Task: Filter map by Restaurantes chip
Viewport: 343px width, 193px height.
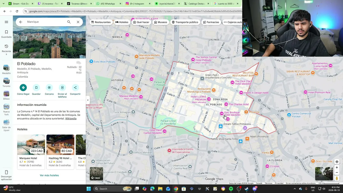Action: 101,22
